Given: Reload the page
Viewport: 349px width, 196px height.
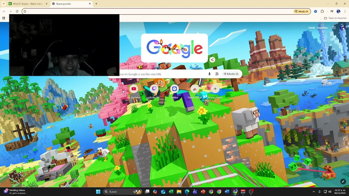Looking at the screenshot, I should [17, 11].
